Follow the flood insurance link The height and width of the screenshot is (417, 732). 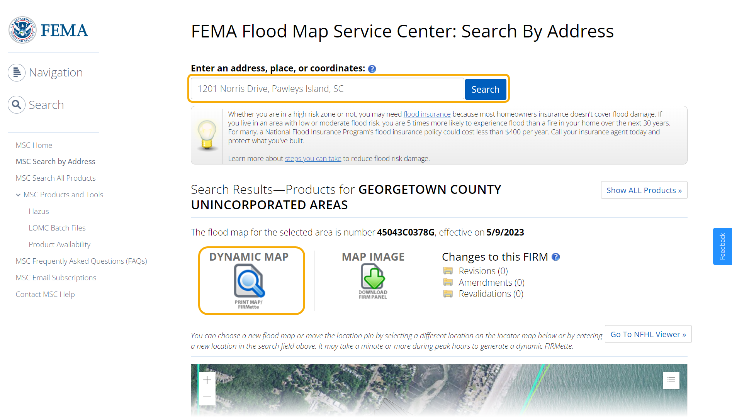(x=427, y=114)
